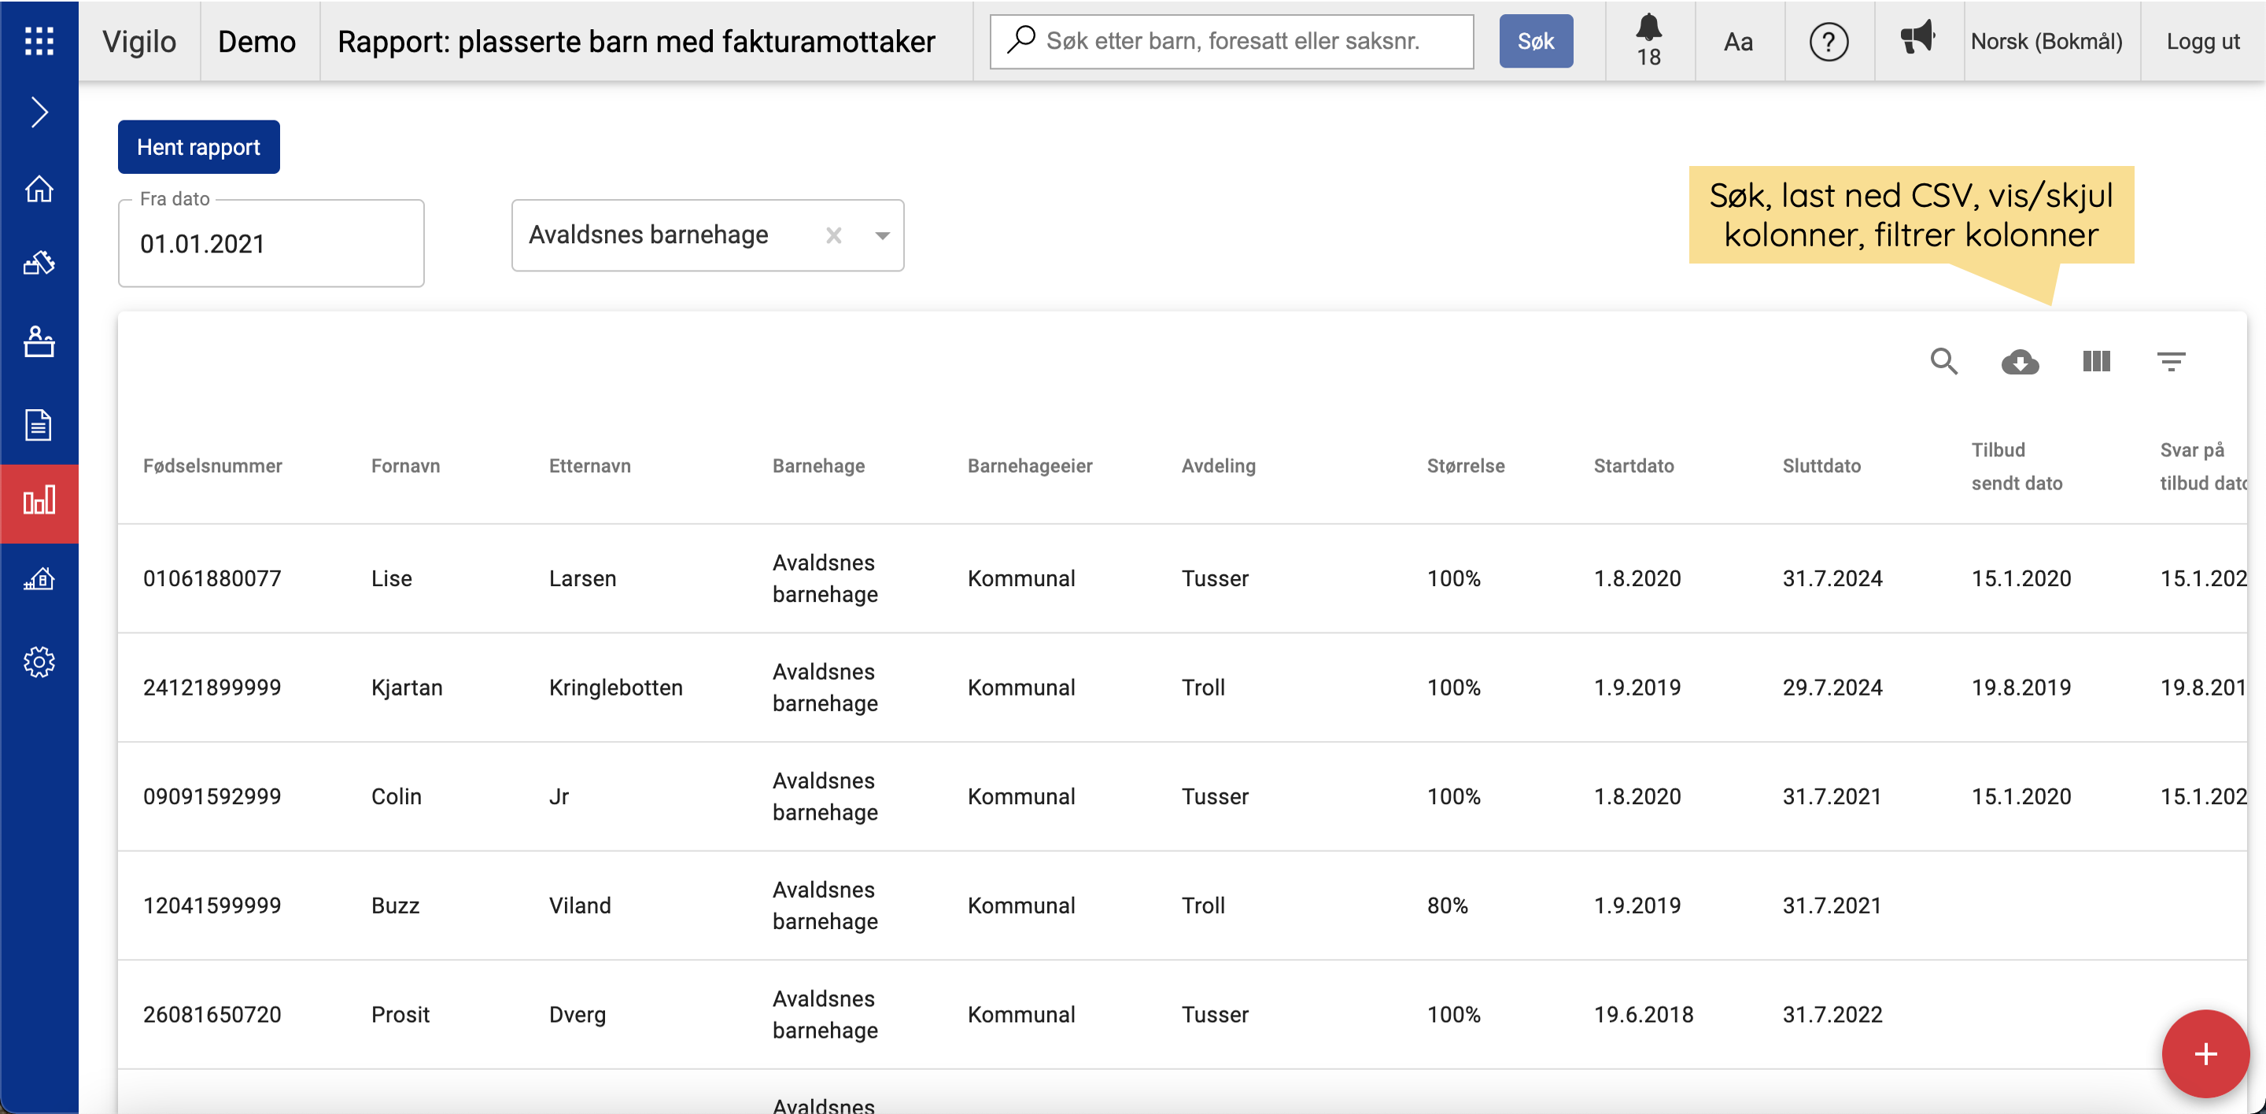The height and width of the screenshot is (1114, 2266).
Task: Expand the Avaldsnes barnehage dropdown arrow
Action: click(x=882, y=236)
